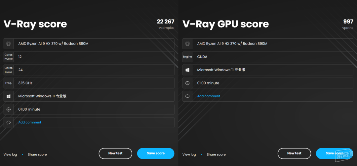Click the V-Ray score heading
Screen dimensions: 357x166
pyautogui.click(x=35, y=24)
